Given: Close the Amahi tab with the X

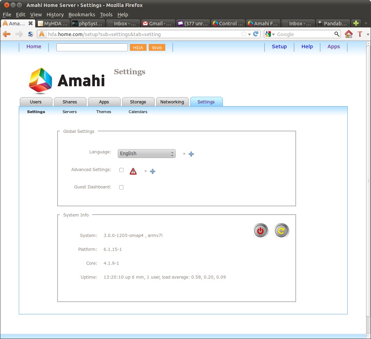Looking at the screenshot, I should (31, 23).
